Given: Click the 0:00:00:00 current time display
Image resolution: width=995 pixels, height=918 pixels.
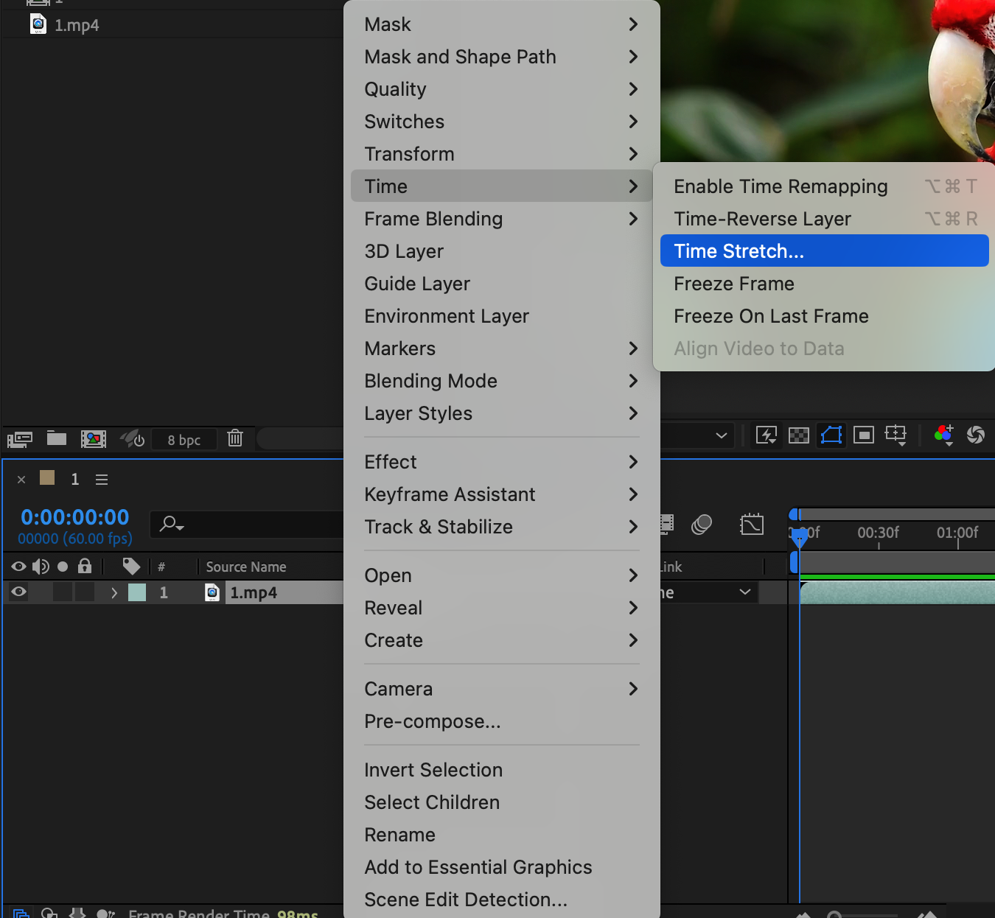Looking at the screenshot, I should pyautogui.click(x=75, y=517).
